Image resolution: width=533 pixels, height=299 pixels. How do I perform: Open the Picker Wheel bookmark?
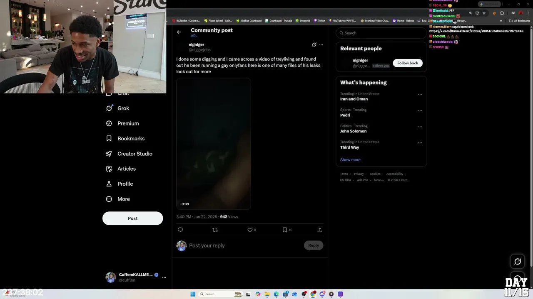click(x=218, y=21)
